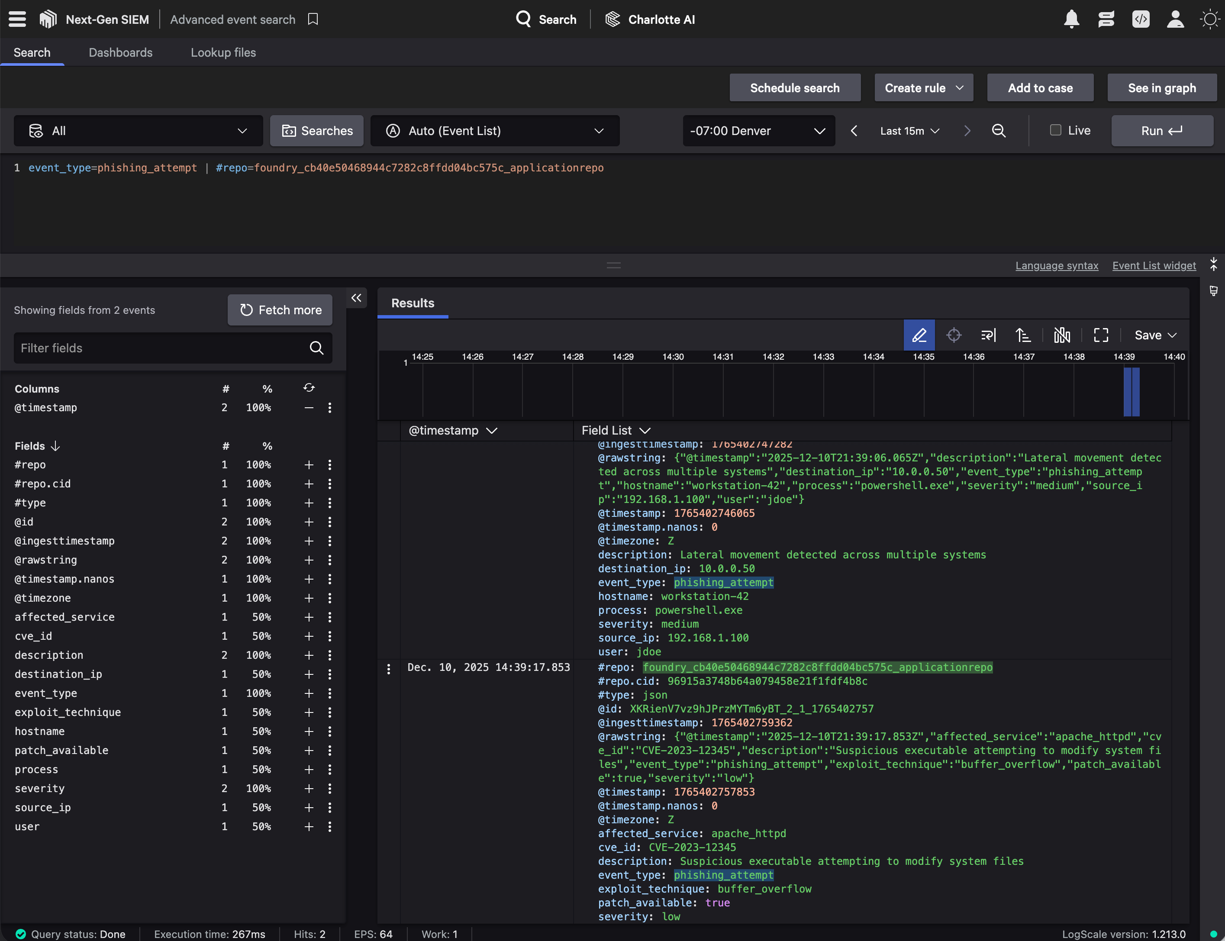Open the notifications bell

click(x=1071, y=19)
